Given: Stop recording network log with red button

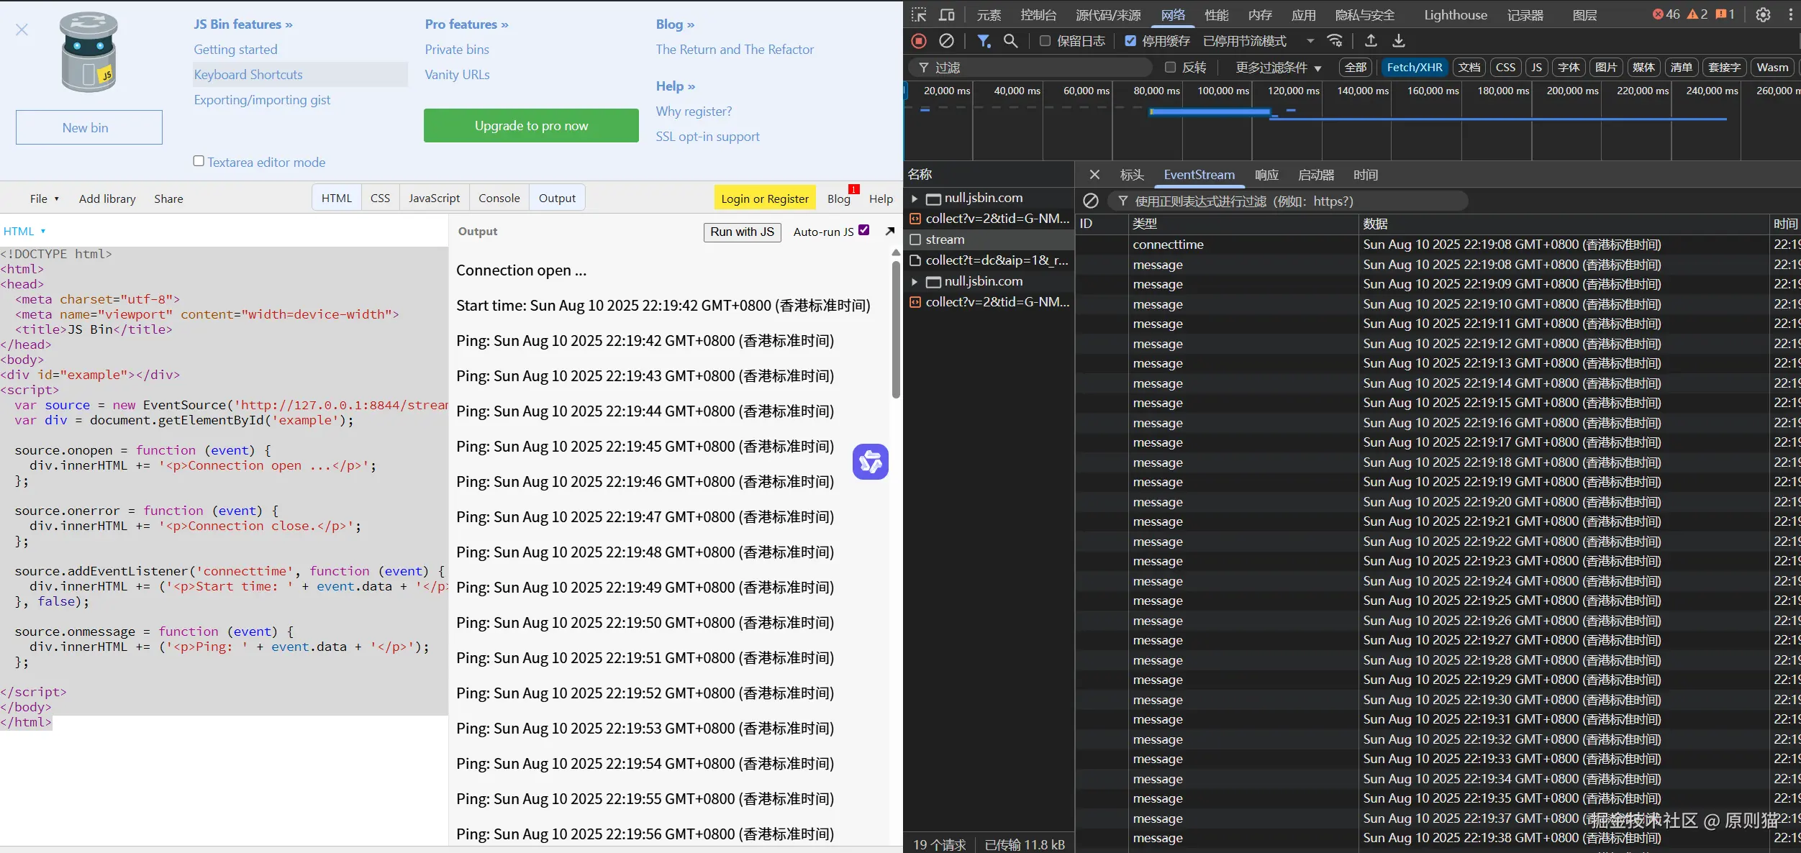Looking at the screenshot, I should coord(919,41).
